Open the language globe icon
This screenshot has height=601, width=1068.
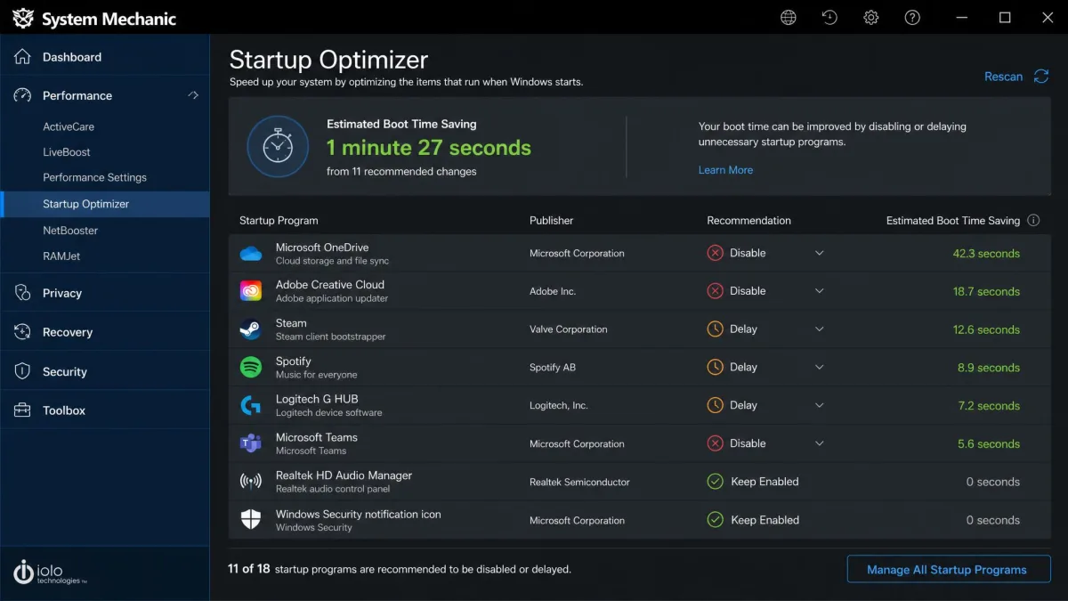pyautogui.click(x=788, y=18)
